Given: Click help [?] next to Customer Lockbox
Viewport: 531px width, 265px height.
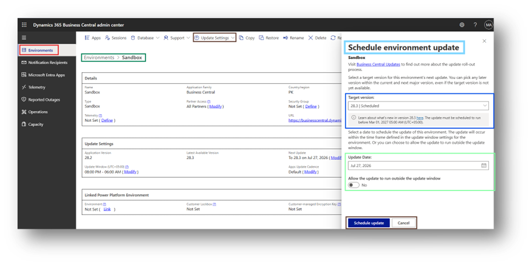Looking at the screenshot, I should point(214,204).
